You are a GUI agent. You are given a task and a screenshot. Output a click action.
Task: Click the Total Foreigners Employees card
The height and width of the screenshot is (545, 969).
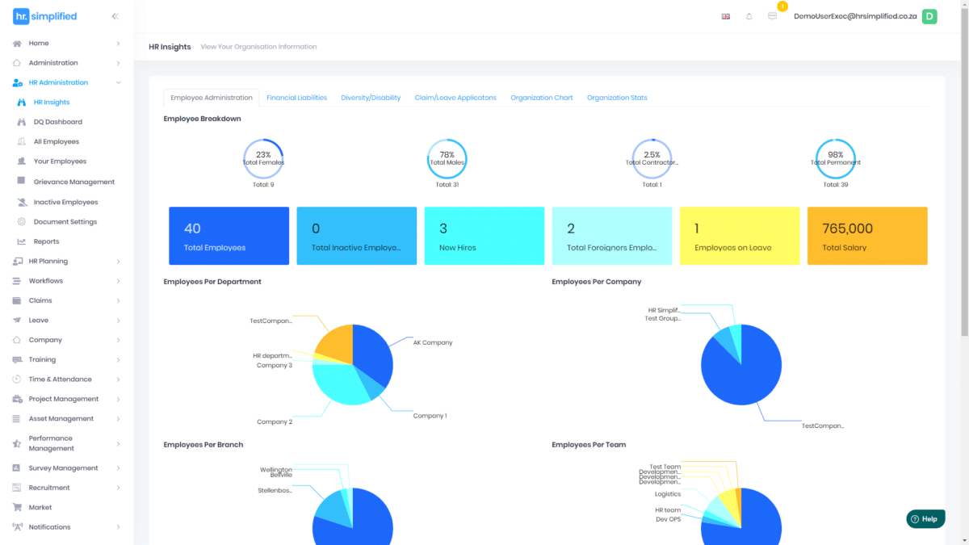click(612, 236)
